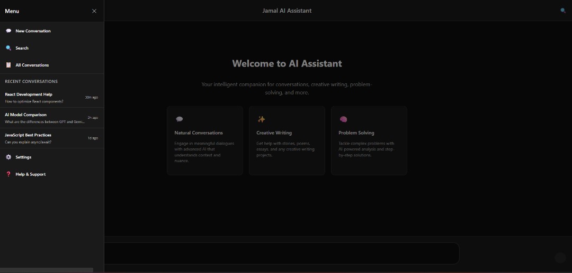Click the 'Your intelligent companion' subtitle text

point(287,88)
